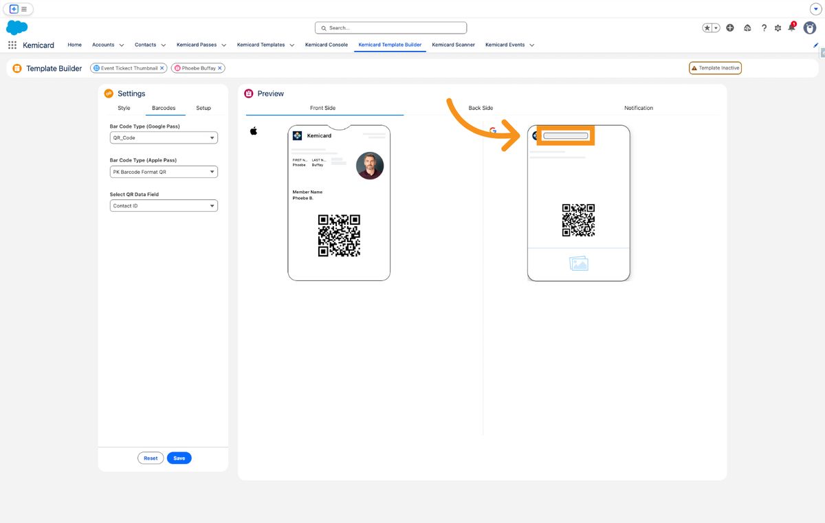This screenshot has height=523, width=825.
Task: Select the Notification preview tab
Action: point(639,108)
